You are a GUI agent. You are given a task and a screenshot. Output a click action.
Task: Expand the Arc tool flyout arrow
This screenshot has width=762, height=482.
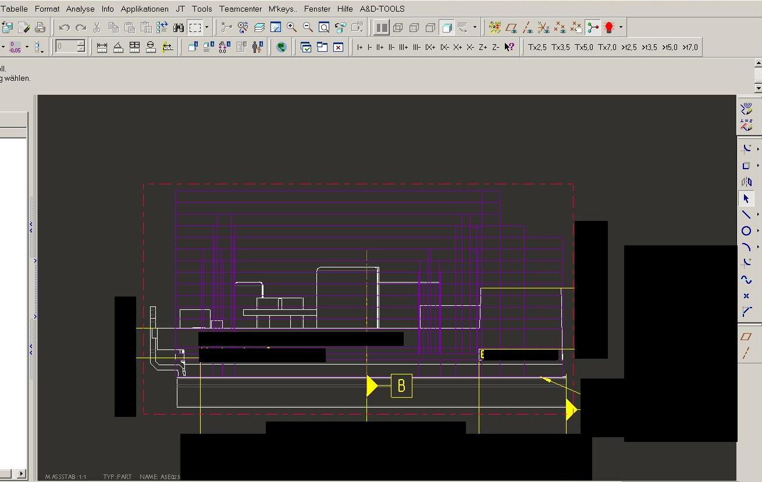click(758, 247)
